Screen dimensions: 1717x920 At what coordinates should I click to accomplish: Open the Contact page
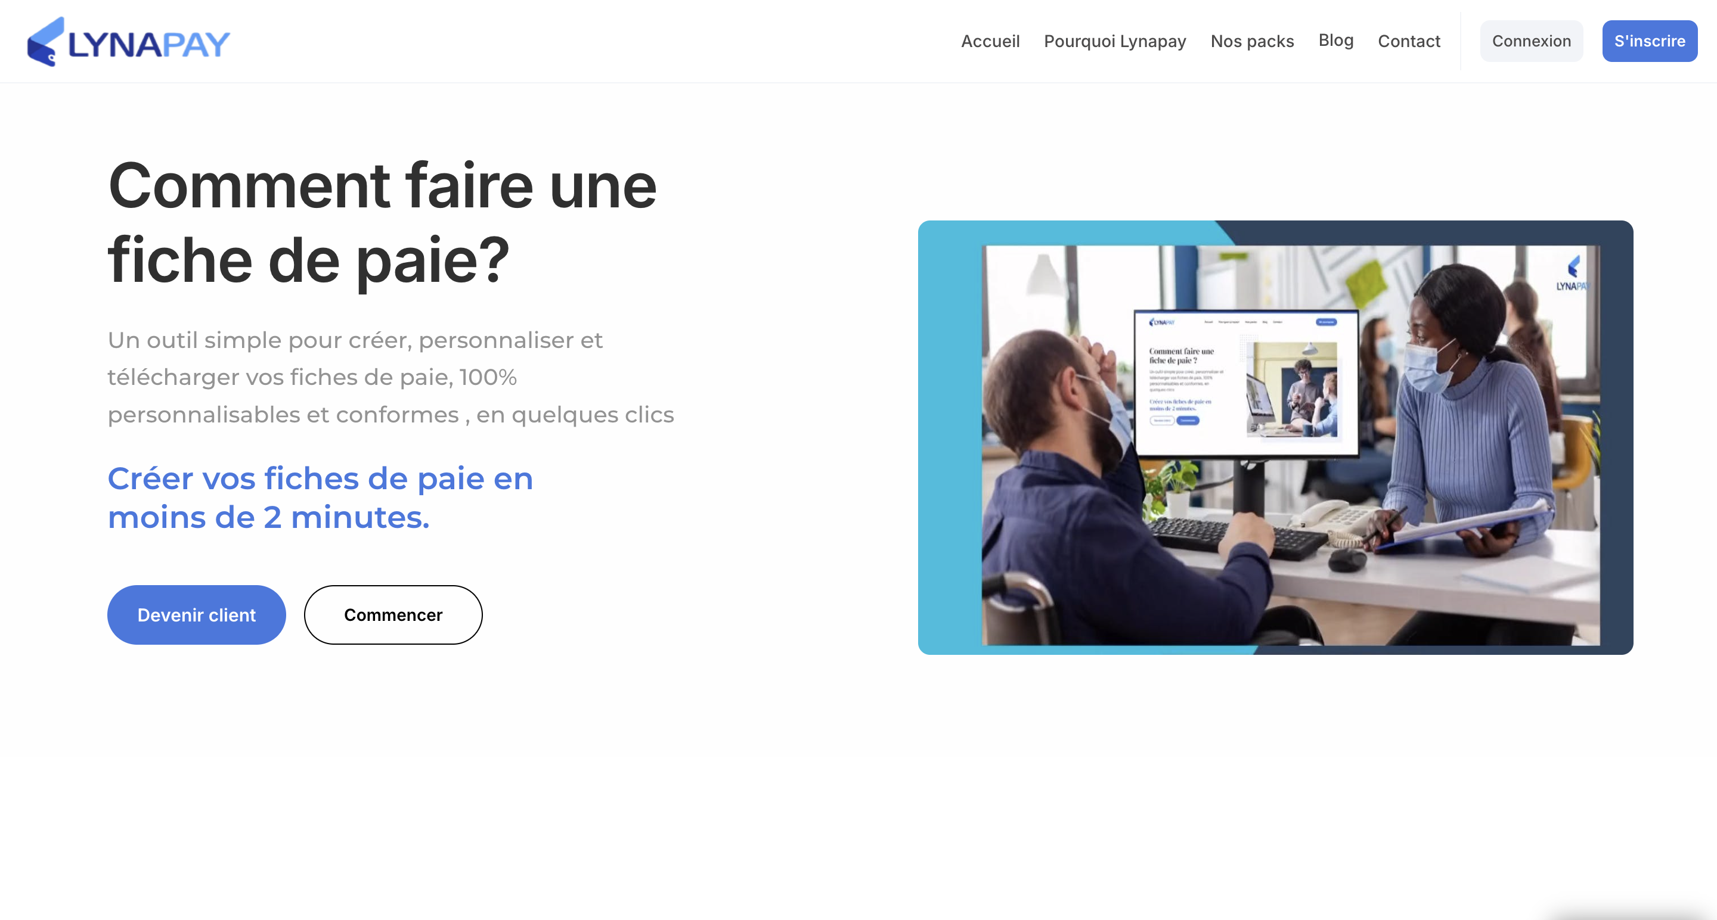tap(1408, 41)
